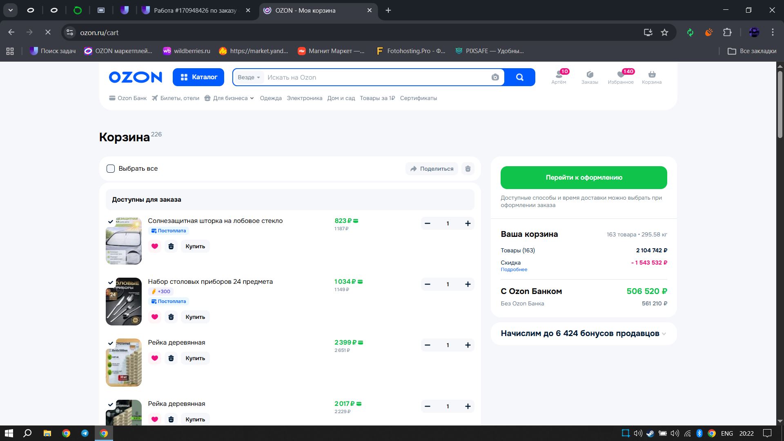Open Заказы orders box icon
Screen dimensions: 784x441
(x=590, y=75)
